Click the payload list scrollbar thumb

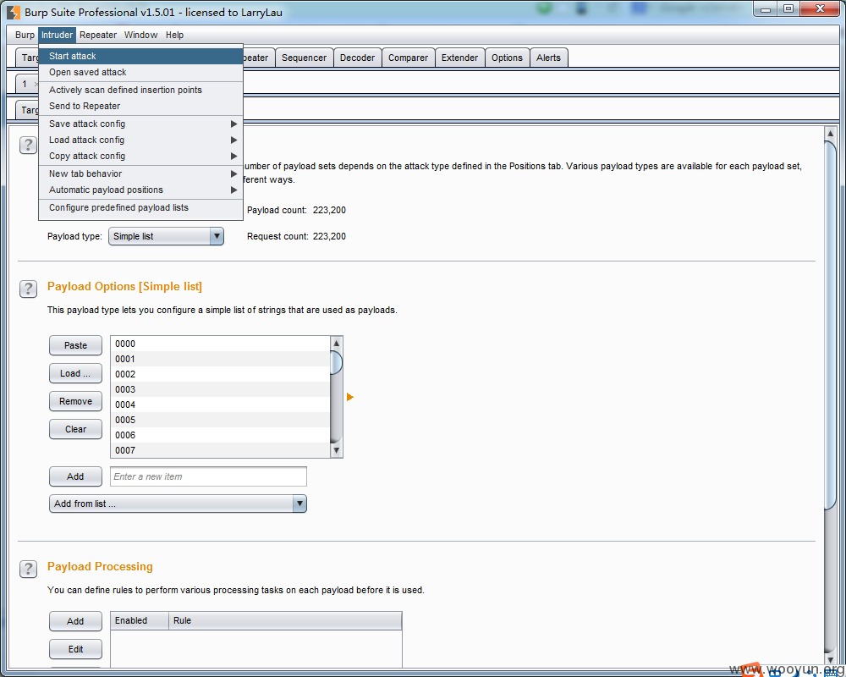[x=336, y=362]
